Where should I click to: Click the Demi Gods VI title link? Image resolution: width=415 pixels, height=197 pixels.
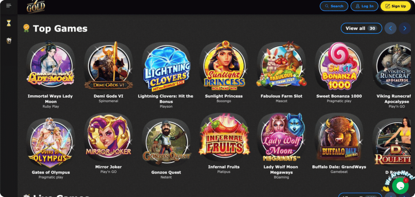(x=108, y=96)
